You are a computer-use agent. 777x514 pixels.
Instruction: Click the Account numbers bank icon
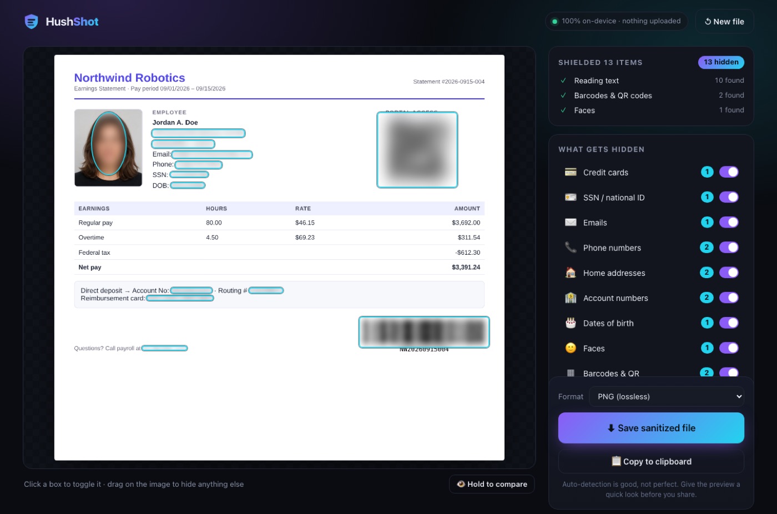coord(571,298)
